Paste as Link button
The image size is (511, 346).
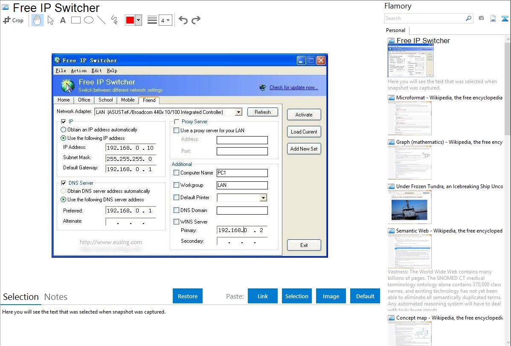coord(263,296)
